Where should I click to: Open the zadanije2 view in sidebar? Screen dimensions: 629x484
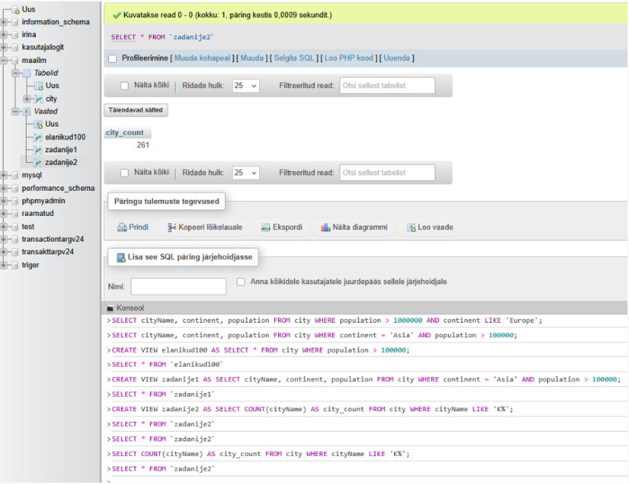61,163
